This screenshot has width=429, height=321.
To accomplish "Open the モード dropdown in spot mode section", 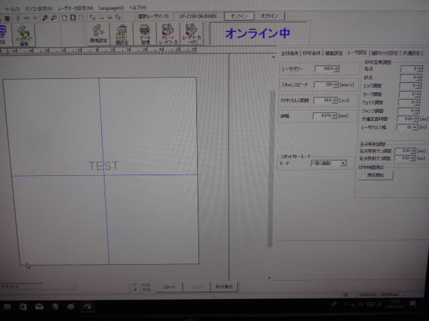I will click(343, 163).
